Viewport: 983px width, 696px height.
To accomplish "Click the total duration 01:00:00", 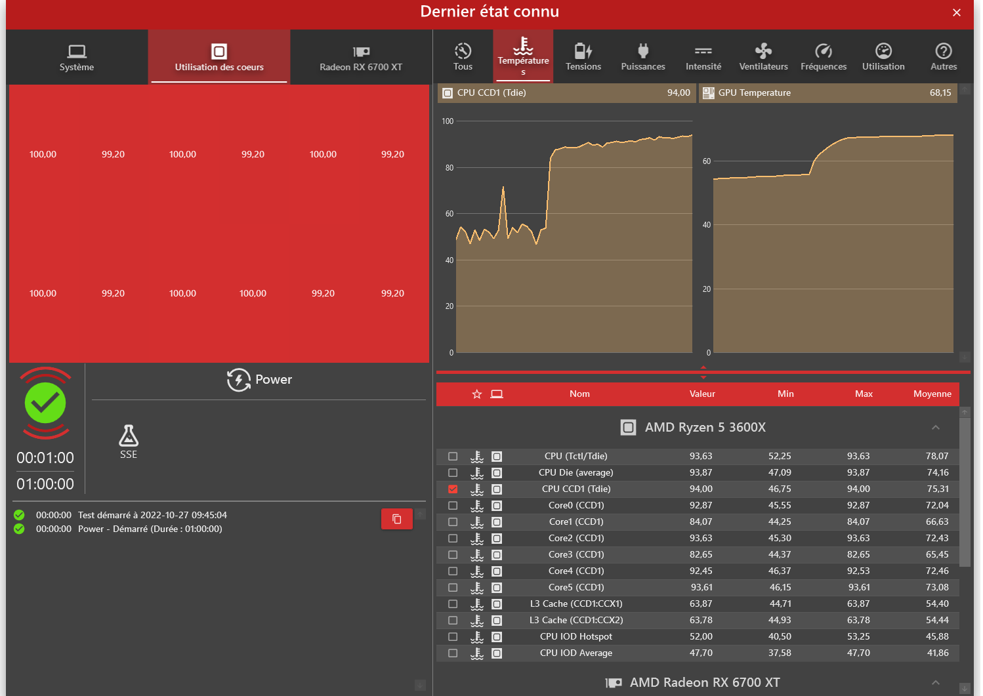I will click(45, 484).
